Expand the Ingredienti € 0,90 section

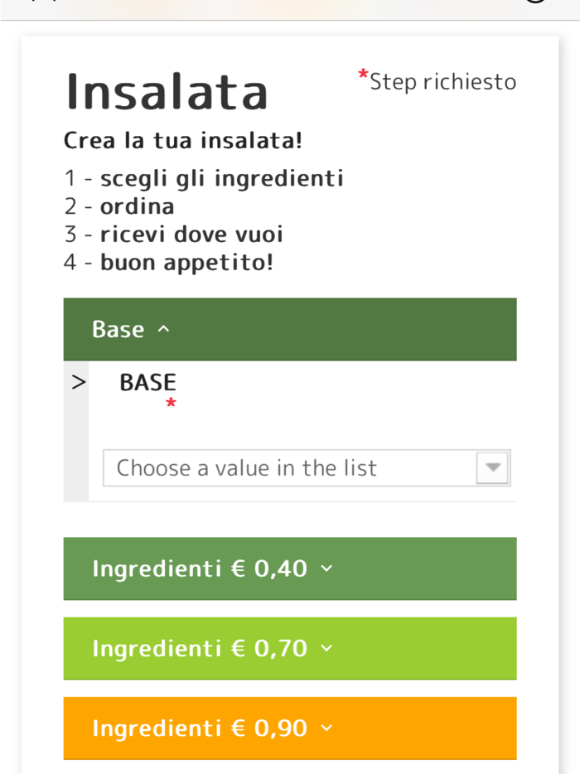tap(290, 728)
